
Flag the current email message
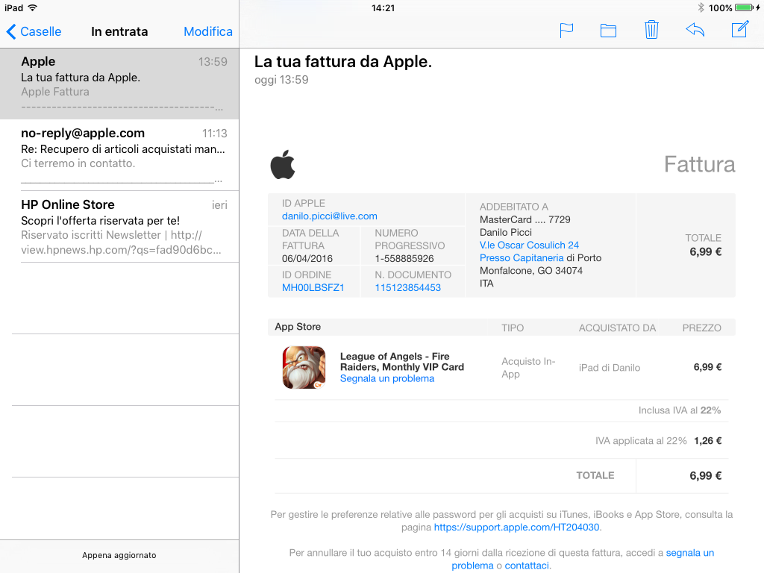point(566,31)
